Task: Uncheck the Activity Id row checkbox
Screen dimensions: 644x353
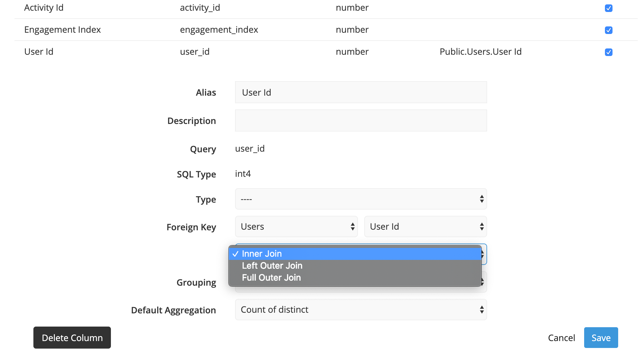Action: [608, 8]
